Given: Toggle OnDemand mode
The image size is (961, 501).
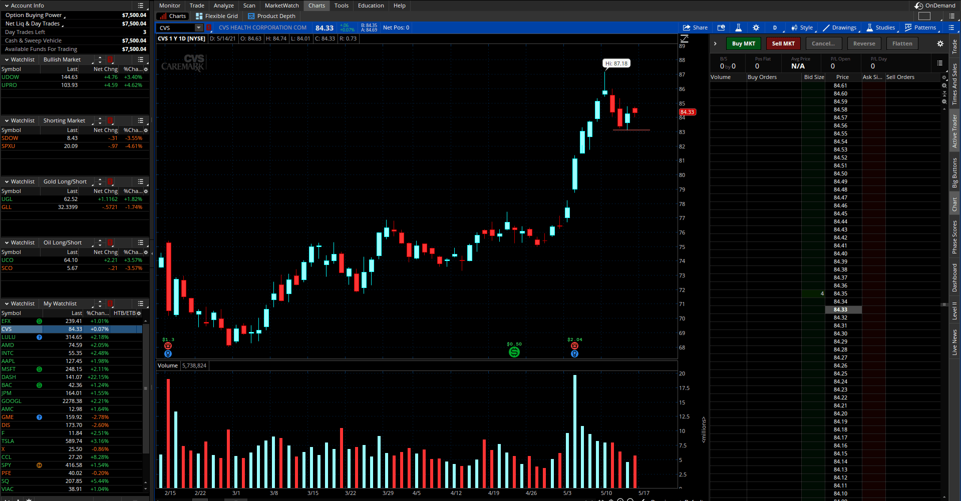Looking at the screenshot, I should tap(935, 5).
